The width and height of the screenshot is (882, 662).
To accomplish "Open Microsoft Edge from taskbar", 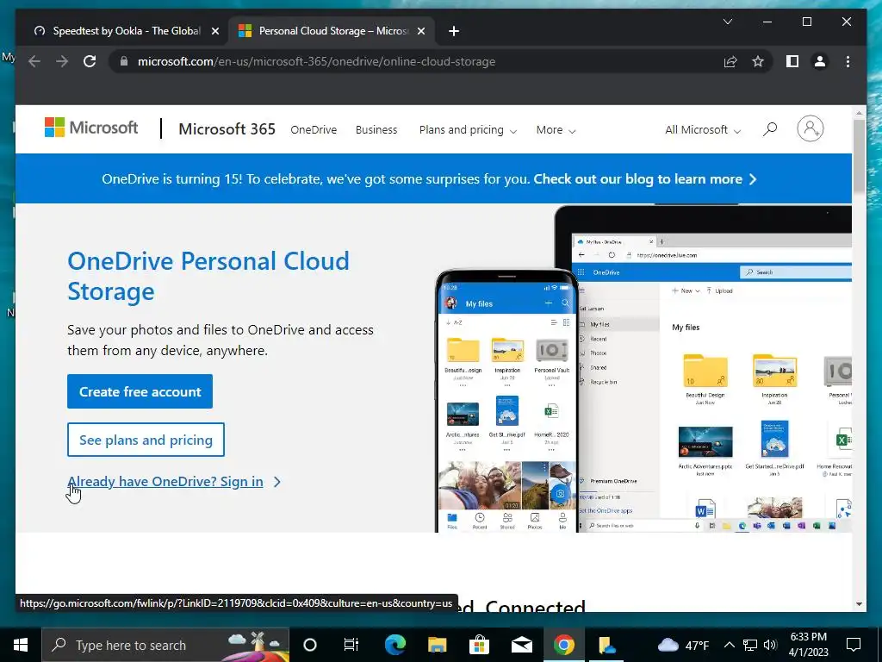I will (395, 645).
